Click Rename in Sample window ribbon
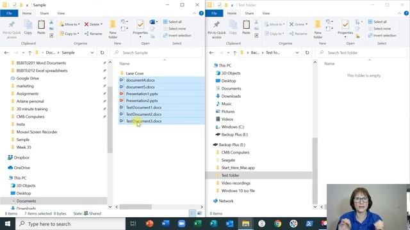The width and height of the screenshot is (410, 230). pyautogui.click(x=94, y=34)
